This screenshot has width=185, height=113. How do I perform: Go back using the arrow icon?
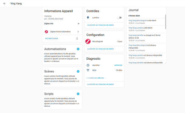point(4,4)
